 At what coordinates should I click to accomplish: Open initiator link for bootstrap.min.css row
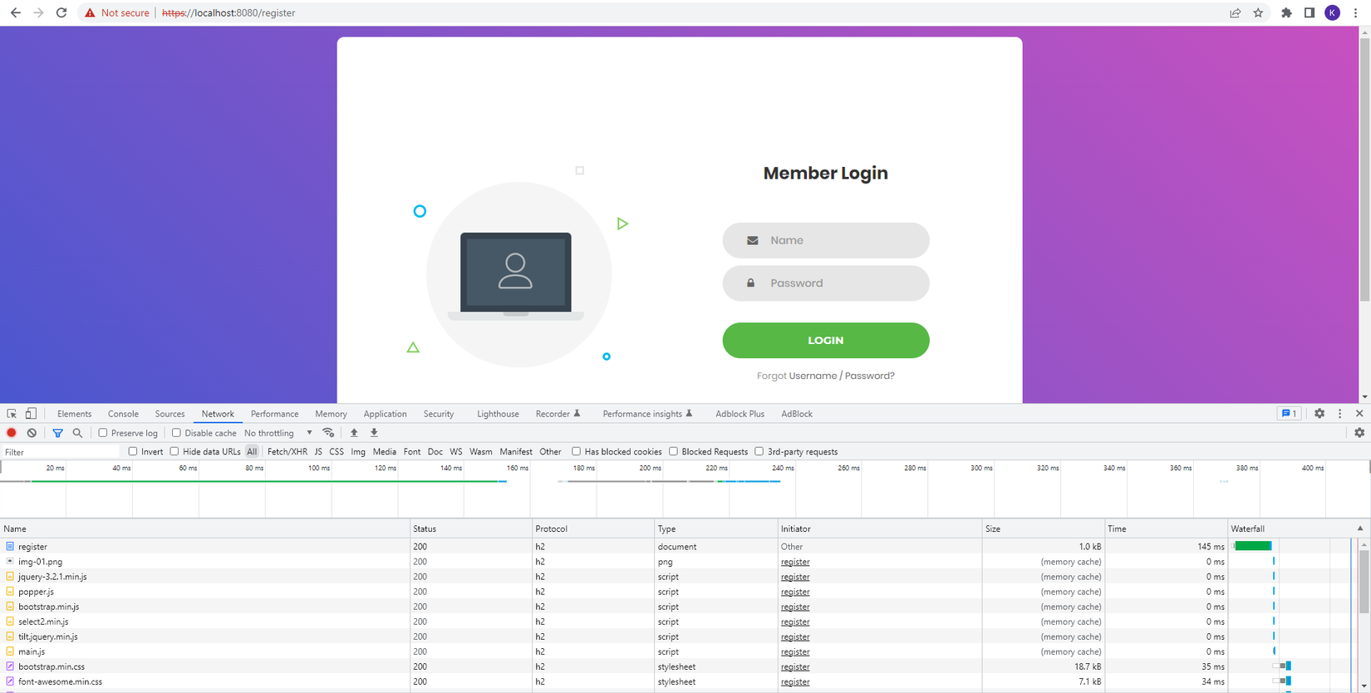click(795, 666)
